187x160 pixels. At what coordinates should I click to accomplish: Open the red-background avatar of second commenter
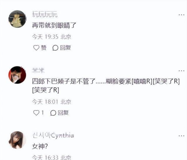tap(17, 75)
